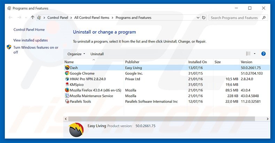Click product version 50.0.2661.75 in details pane
275x143 pixels.
click(x=146, y=126)
